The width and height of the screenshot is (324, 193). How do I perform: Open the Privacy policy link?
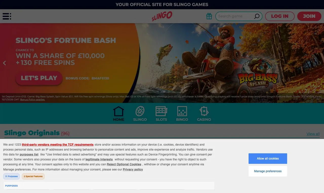coord(133,169)
